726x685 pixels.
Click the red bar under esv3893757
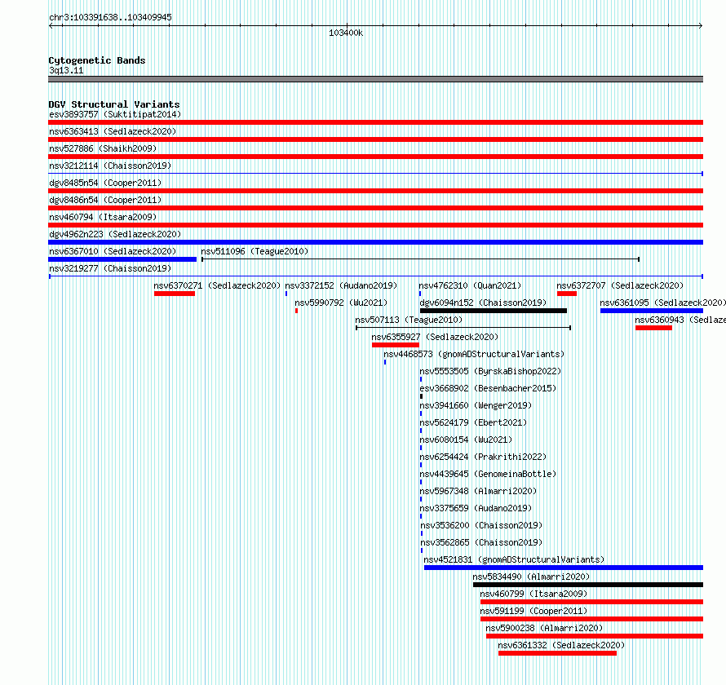coord(375,122)
